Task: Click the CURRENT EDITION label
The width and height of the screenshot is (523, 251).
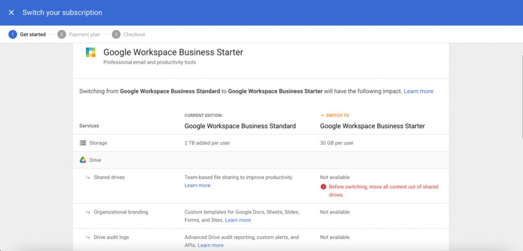Action: click(203, 116)
